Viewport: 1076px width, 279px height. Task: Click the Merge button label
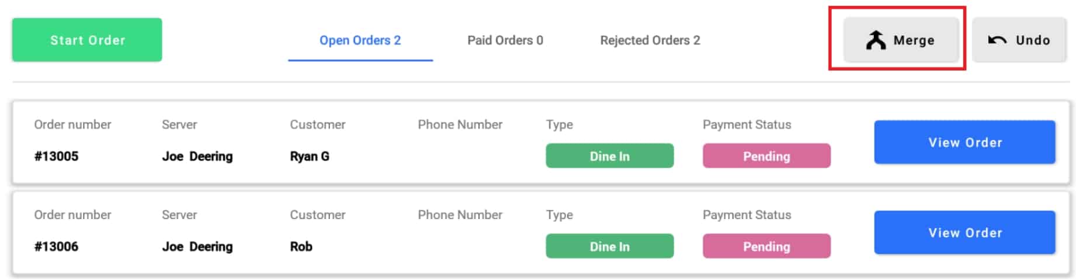pyautogui.click(x=914, y=40)
